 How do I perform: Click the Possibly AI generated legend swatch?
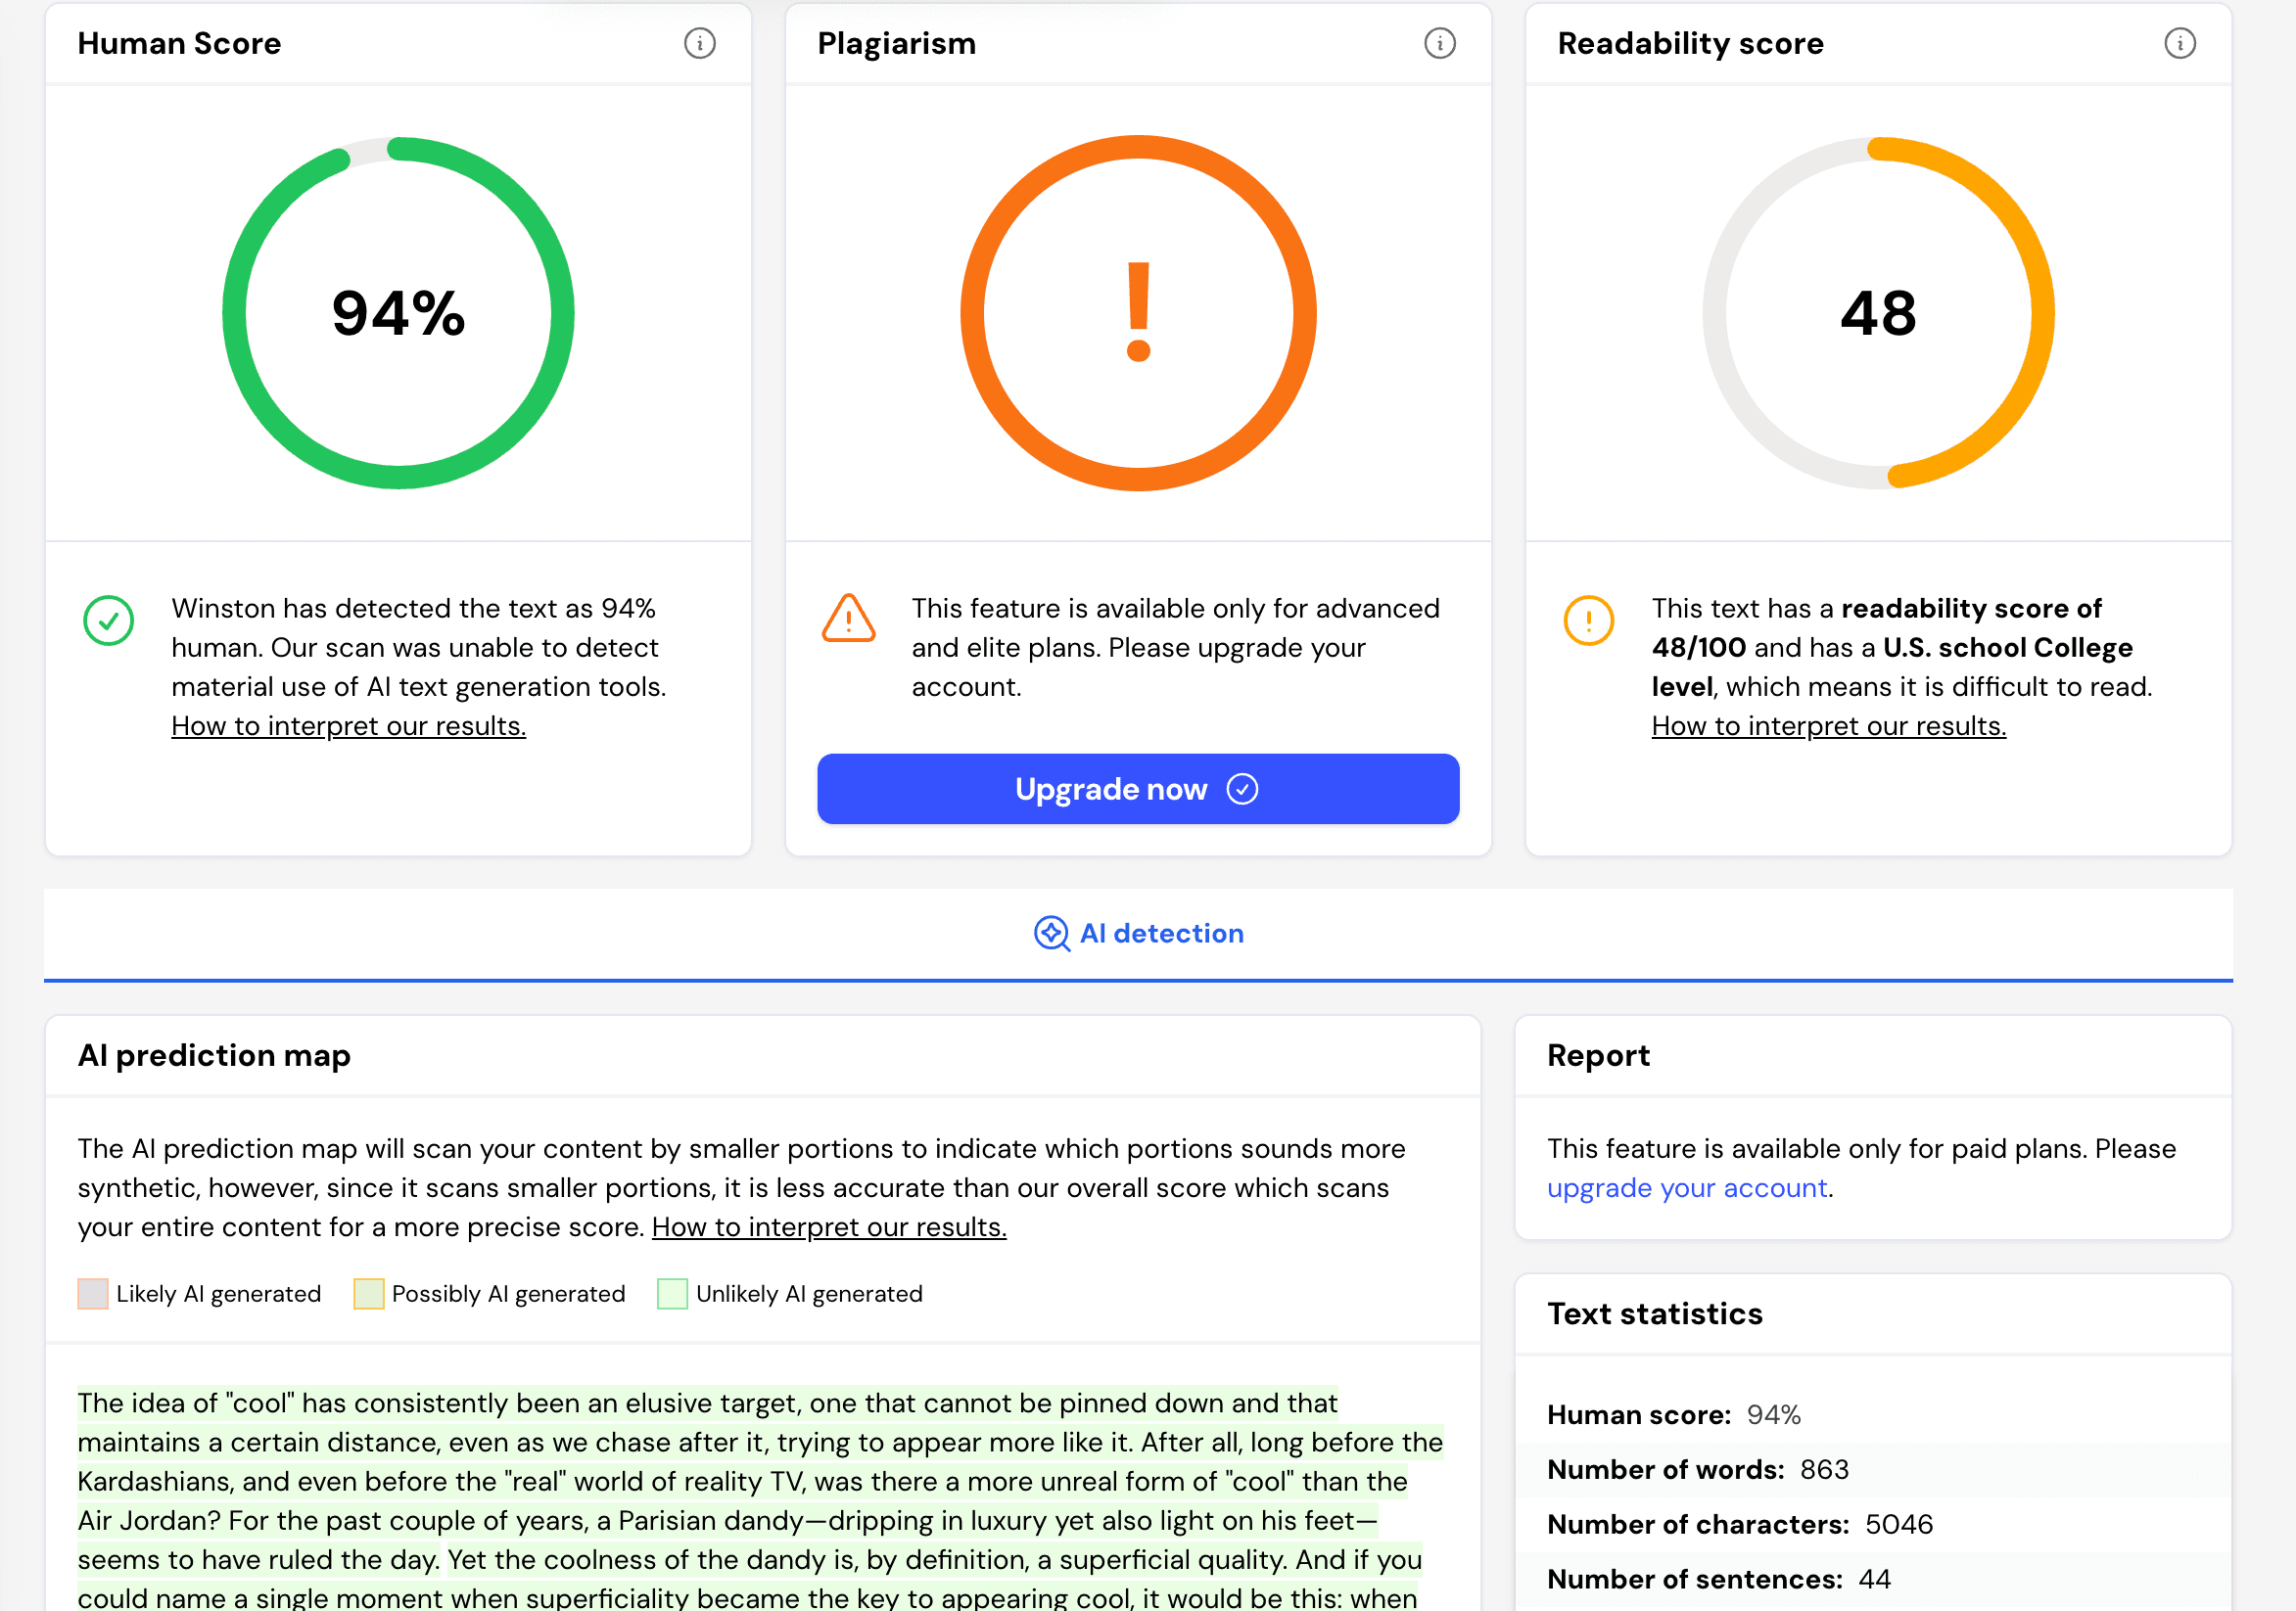[x=368, y=1294]
